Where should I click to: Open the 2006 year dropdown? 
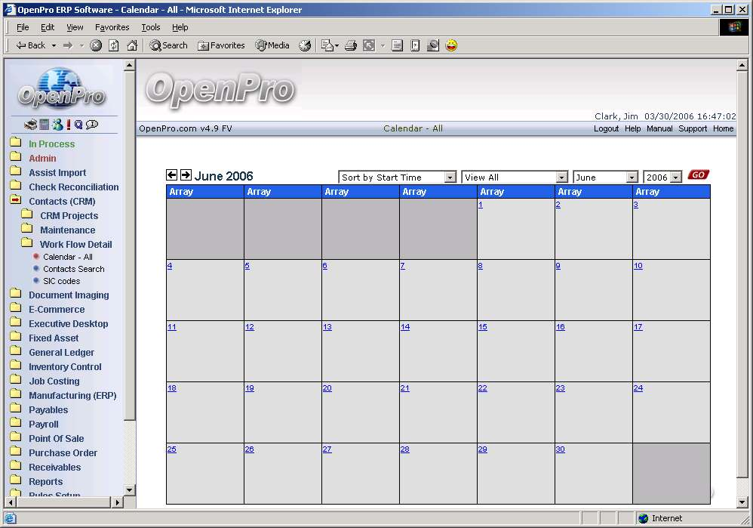(x=662, y=178)
